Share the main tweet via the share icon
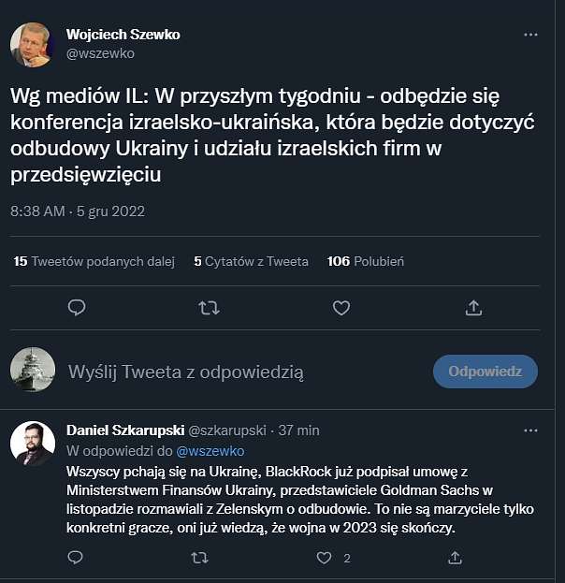The height and width of the screenshot is (583, 565). pos(473,308)
